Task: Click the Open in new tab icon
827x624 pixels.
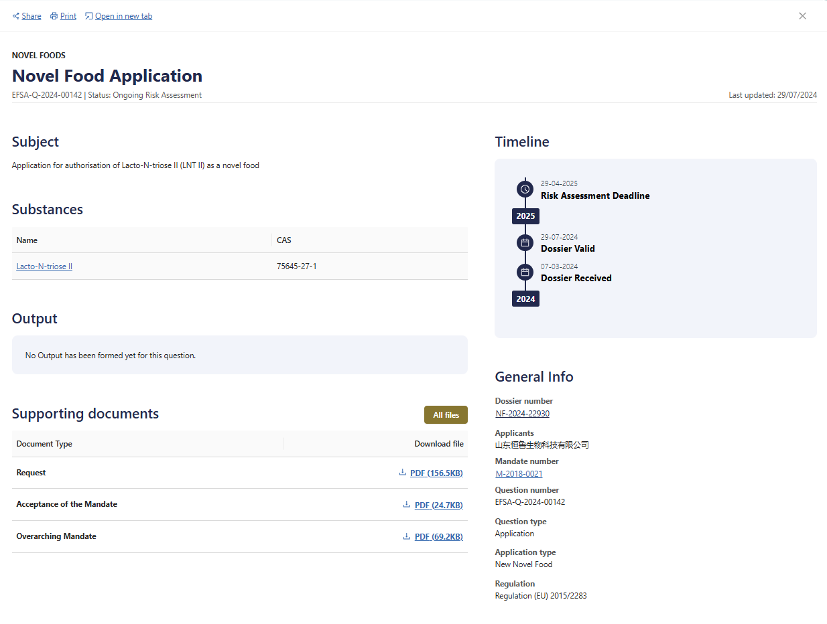Action: [x=88, y=16]
